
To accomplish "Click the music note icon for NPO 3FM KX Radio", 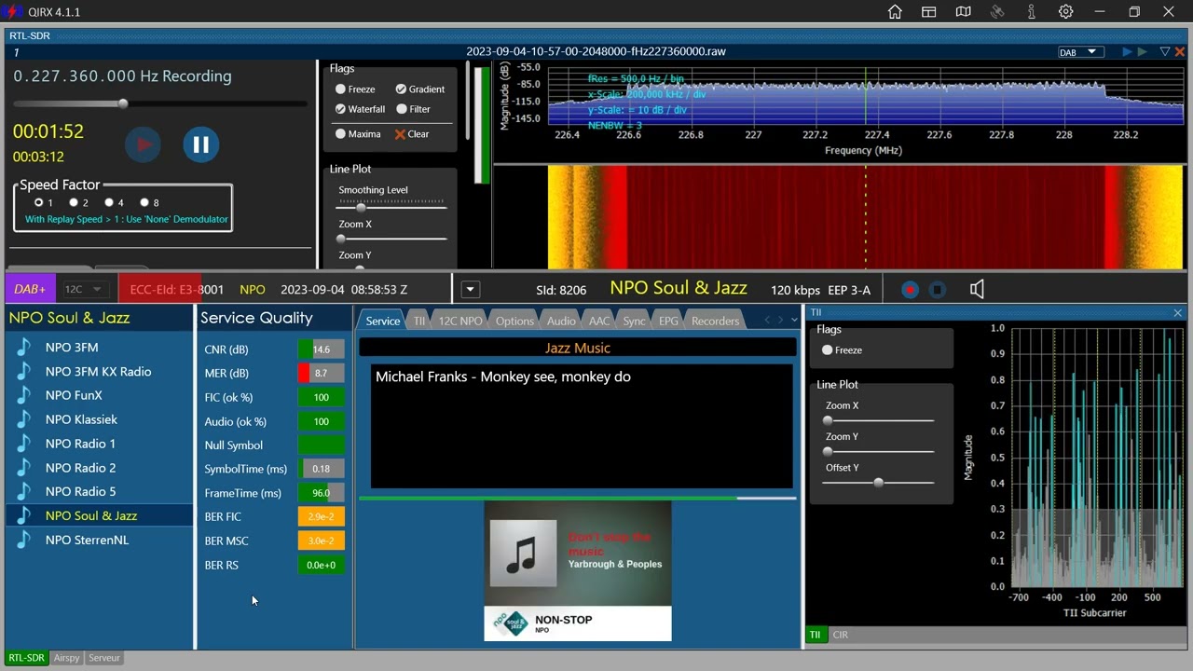I will click(x=25, y=372).
